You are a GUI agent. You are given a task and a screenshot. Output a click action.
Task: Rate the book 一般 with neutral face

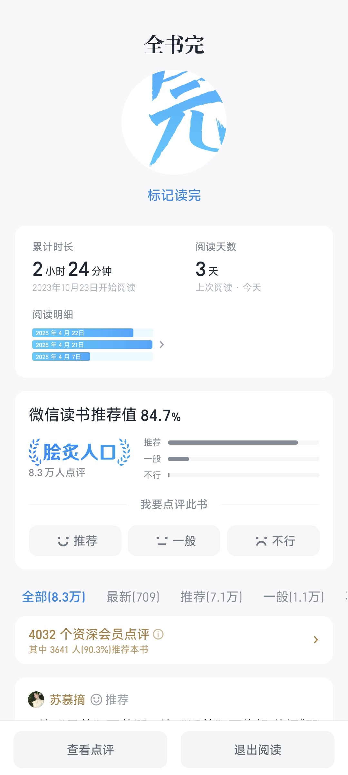(174, 541)
